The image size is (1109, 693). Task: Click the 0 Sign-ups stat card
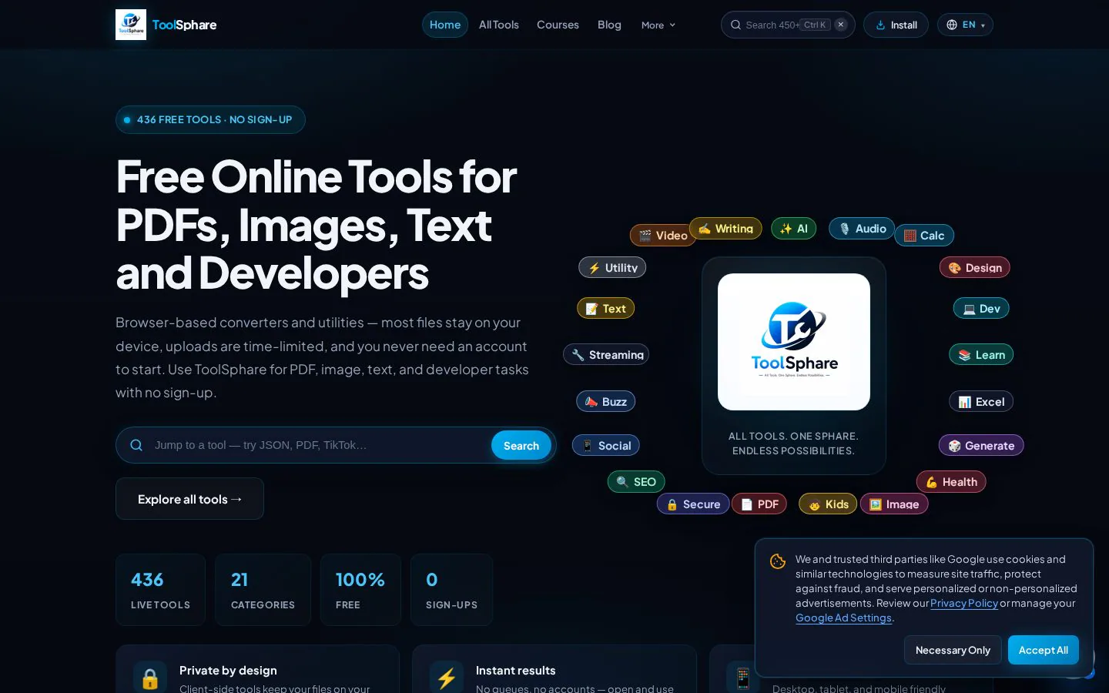tap(451, 590)
